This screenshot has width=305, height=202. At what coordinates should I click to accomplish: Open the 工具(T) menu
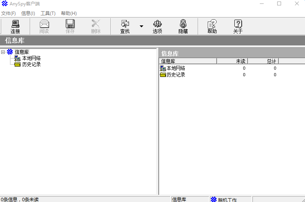48,13
